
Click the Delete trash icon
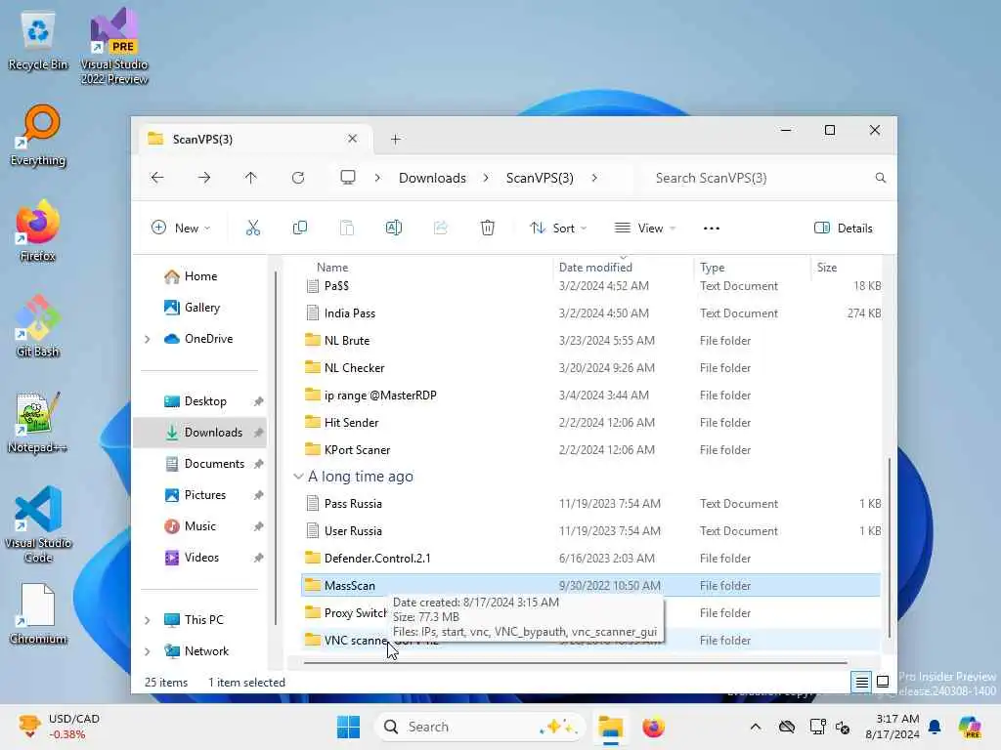point(487,228)
